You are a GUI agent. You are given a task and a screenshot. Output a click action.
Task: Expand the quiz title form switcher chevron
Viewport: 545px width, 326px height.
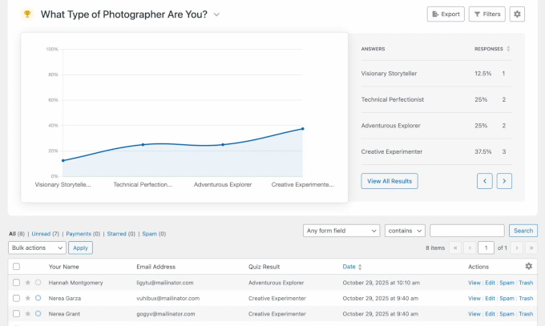point(217,14)
